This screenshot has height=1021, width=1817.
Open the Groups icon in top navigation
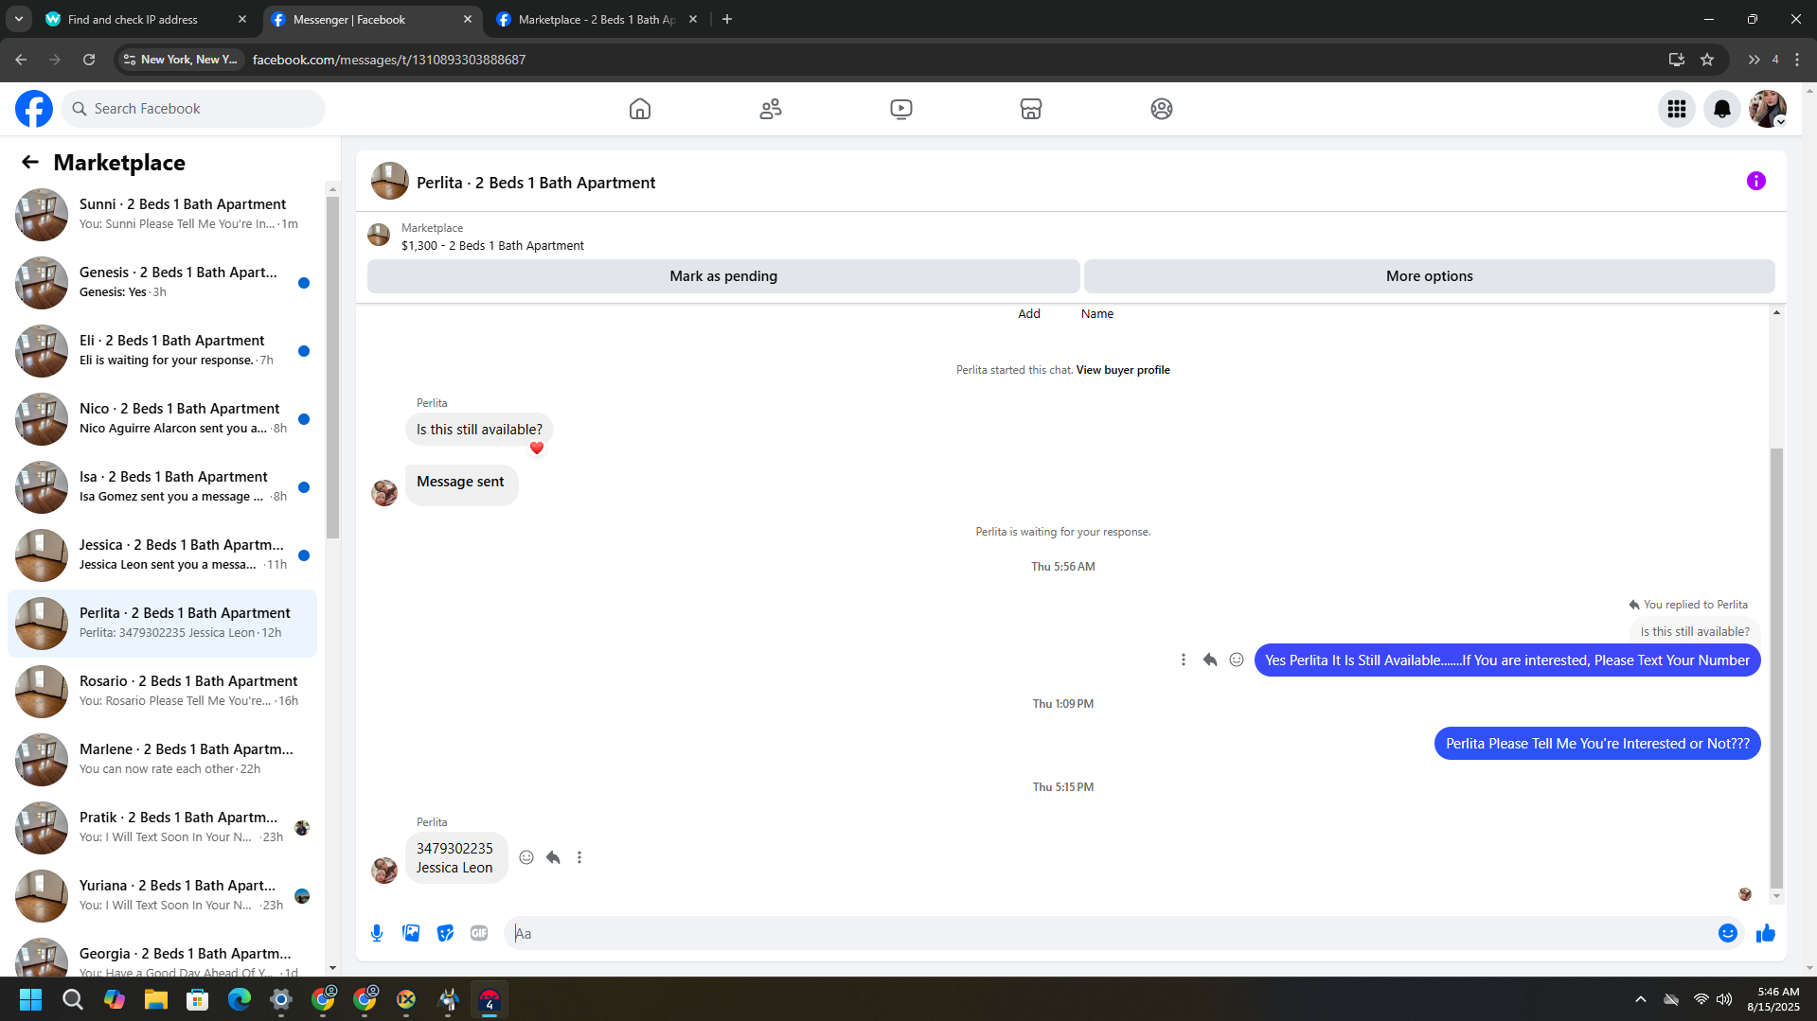[1162, 109]
